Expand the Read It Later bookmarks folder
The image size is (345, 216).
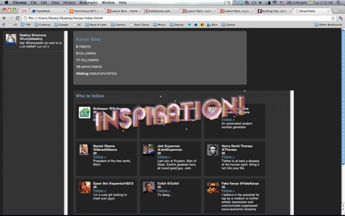(x=96, y=25)
